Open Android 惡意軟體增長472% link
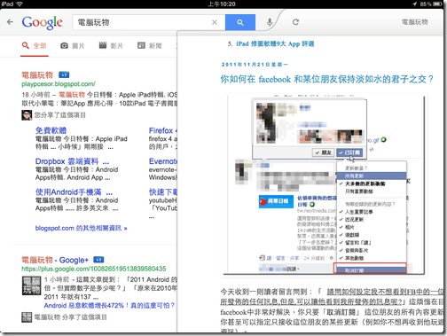Viewport: 447px width, 336px height. tap(109, 305)
